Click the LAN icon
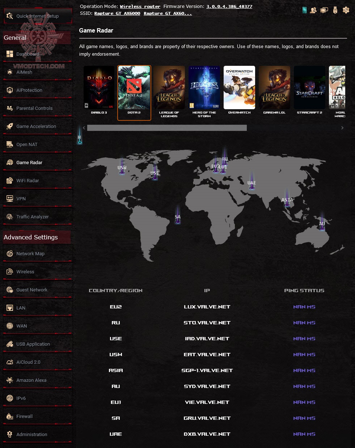This screenshot has width=355, height=448. tap(10, 308)
